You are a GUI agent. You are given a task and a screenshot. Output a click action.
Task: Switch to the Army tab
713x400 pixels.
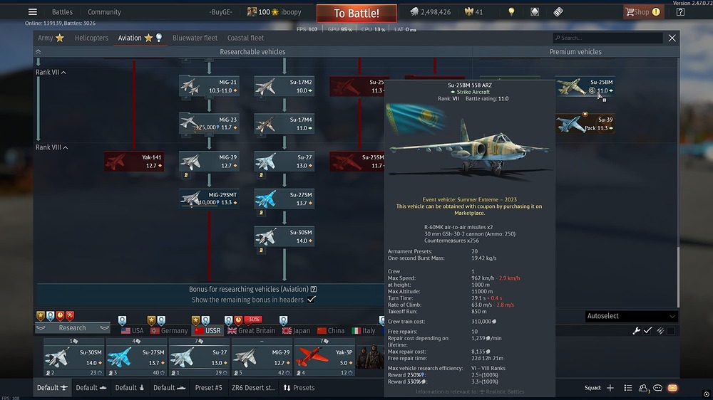pos(51,38)
